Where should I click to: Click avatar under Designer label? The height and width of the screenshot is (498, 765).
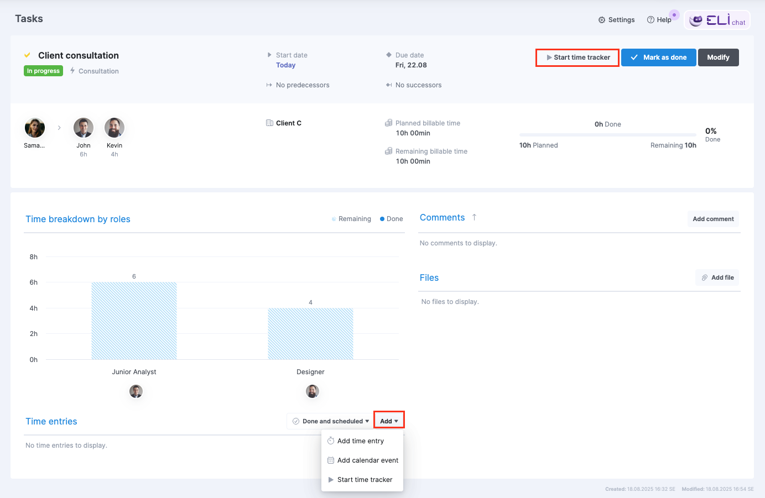(313, 391)
